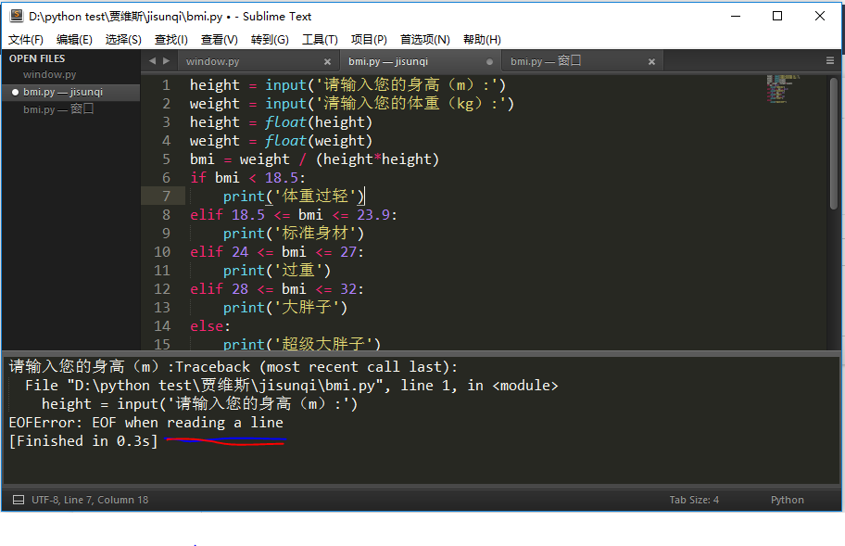This screenshot has width=845, height=546.
Task: Click the next tab right arrow
Action: 166,61
